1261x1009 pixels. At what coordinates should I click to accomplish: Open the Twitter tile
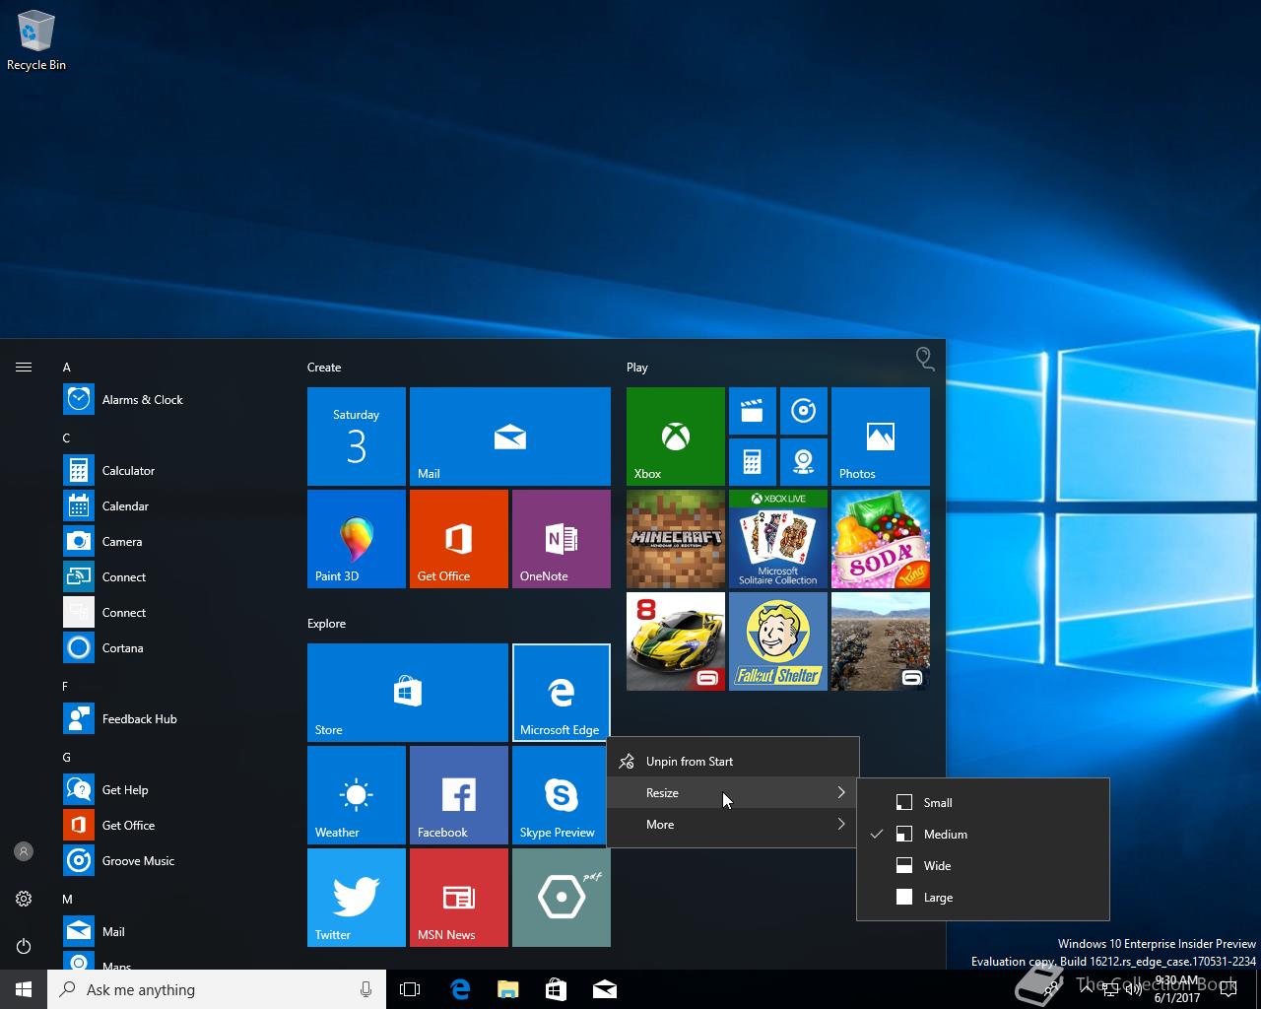357,898
